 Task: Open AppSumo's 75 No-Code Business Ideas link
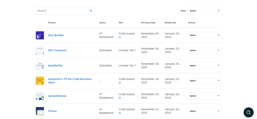click(x=70, y=81)
